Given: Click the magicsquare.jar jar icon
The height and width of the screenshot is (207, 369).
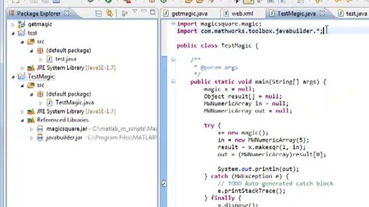Looking at the screenshot, I should (40, 129).
